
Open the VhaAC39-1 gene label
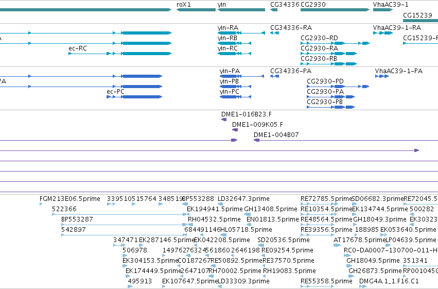pos(391,5)
